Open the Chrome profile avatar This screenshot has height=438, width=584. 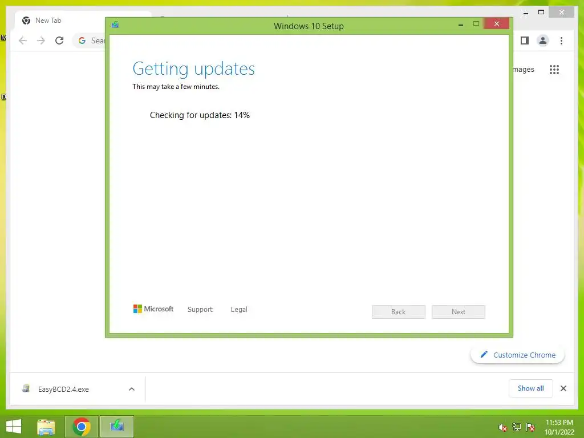tap(543, 40)
